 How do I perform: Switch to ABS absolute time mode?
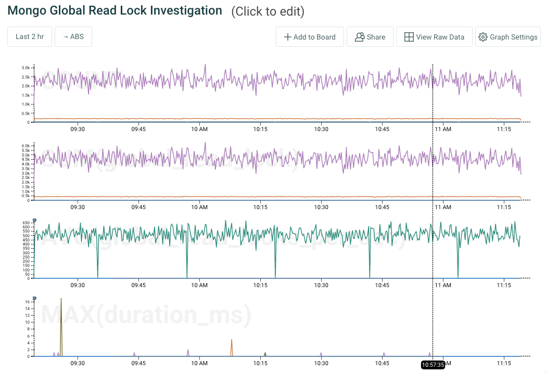pyautogui.click(x=73, y=36)
